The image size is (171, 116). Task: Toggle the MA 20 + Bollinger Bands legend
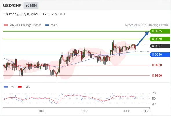tap(23, 25)
